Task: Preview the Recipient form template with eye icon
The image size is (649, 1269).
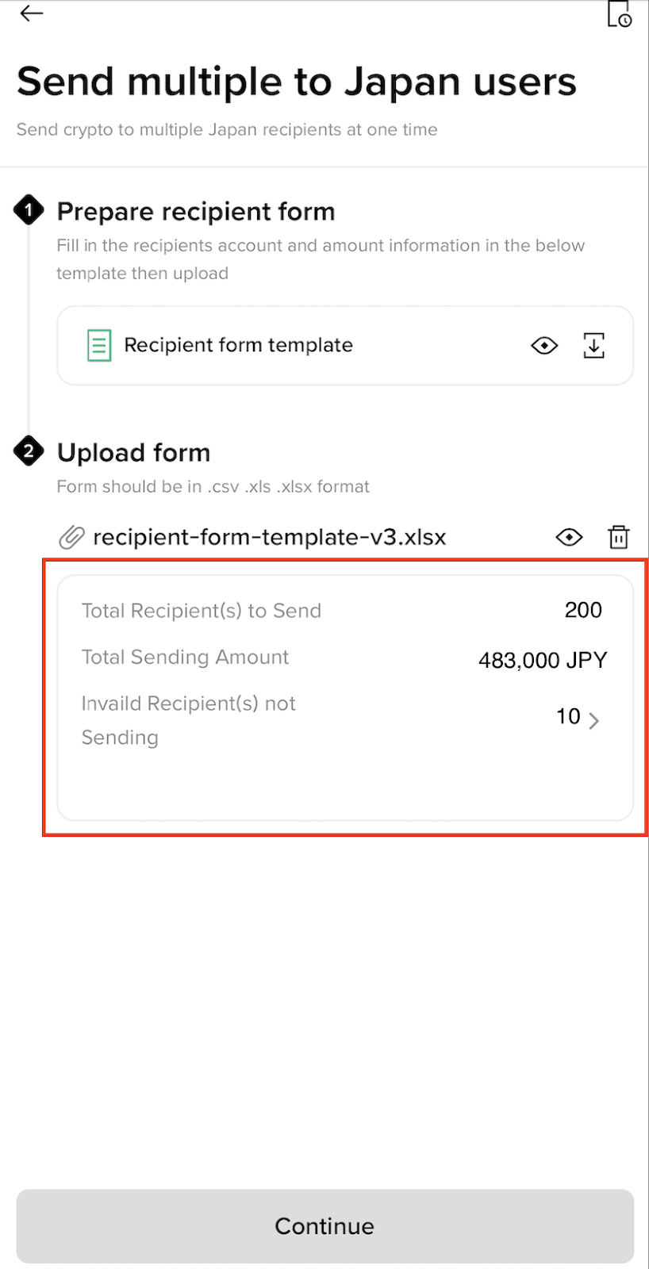Action: tap(544, 345)
